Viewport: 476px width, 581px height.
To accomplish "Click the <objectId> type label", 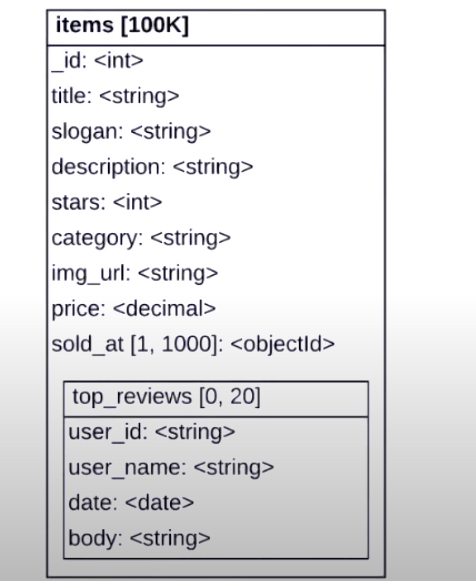I will tap(282, 344).
